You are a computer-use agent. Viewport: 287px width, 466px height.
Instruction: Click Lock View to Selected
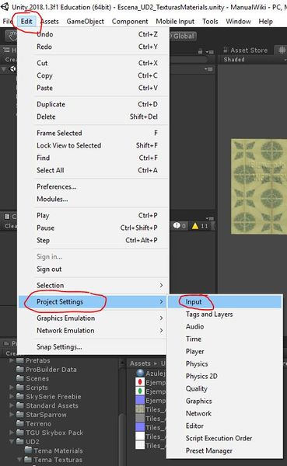tap(94, 146)
